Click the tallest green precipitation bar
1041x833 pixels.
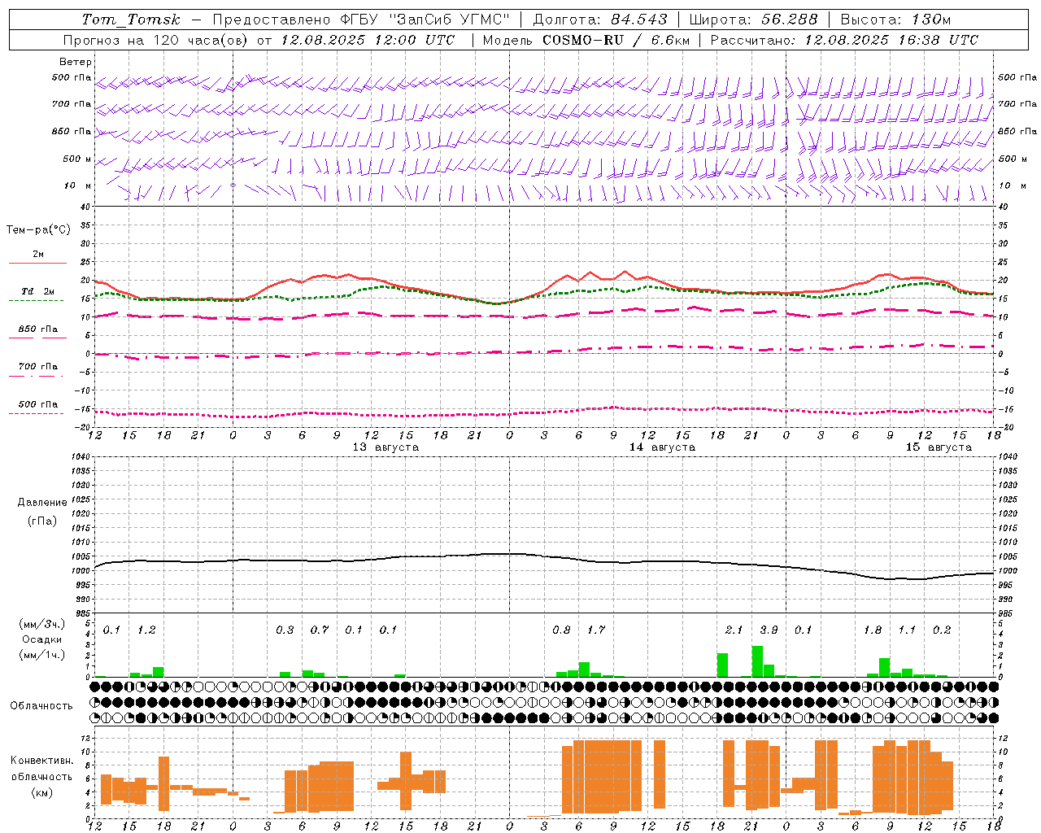pos(757,661)
